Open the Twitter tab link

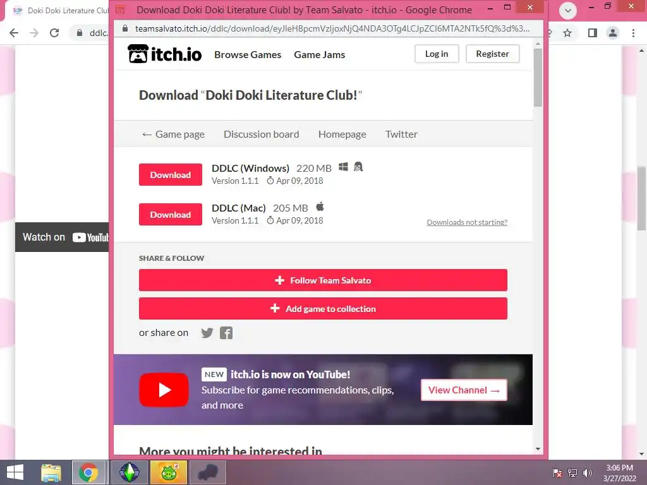point(401,134)
